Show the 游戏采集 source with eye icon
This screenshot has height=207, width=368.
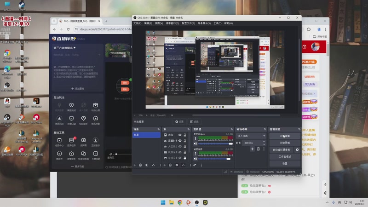180,158
